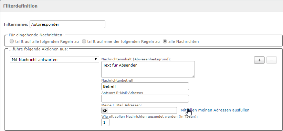Image resolution: width=283 pixels, height=131 pixels.
Task: Click the 'führe folgende Aktionen aus' legend
Action: click(38, 49)
